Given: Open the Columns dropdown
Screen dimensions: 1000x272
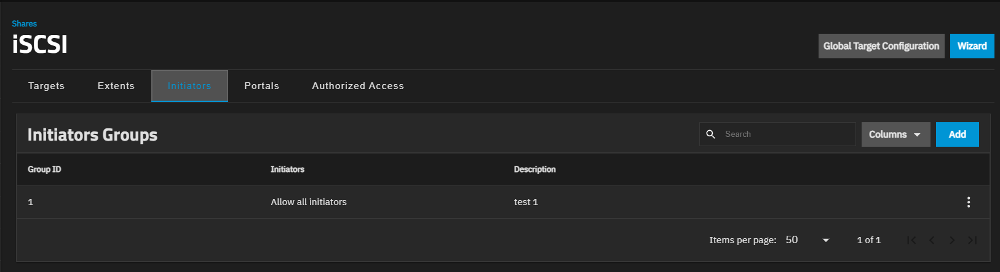Looking at the screenshot, I should (895, 134).
